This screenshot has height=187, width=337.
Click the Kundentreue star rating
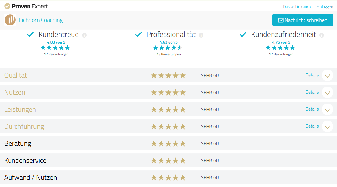click(x=55, y=48)
